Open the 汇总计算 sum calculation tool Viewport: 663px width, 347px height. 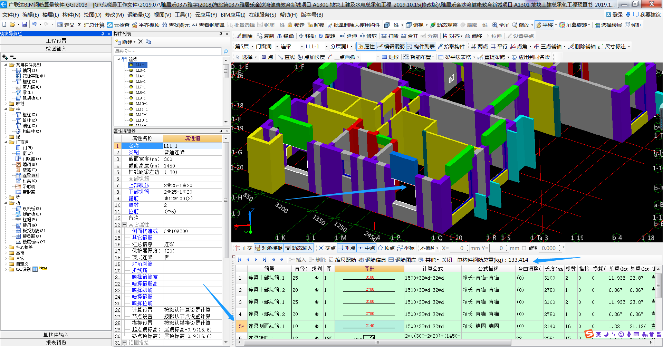point(91,25)
